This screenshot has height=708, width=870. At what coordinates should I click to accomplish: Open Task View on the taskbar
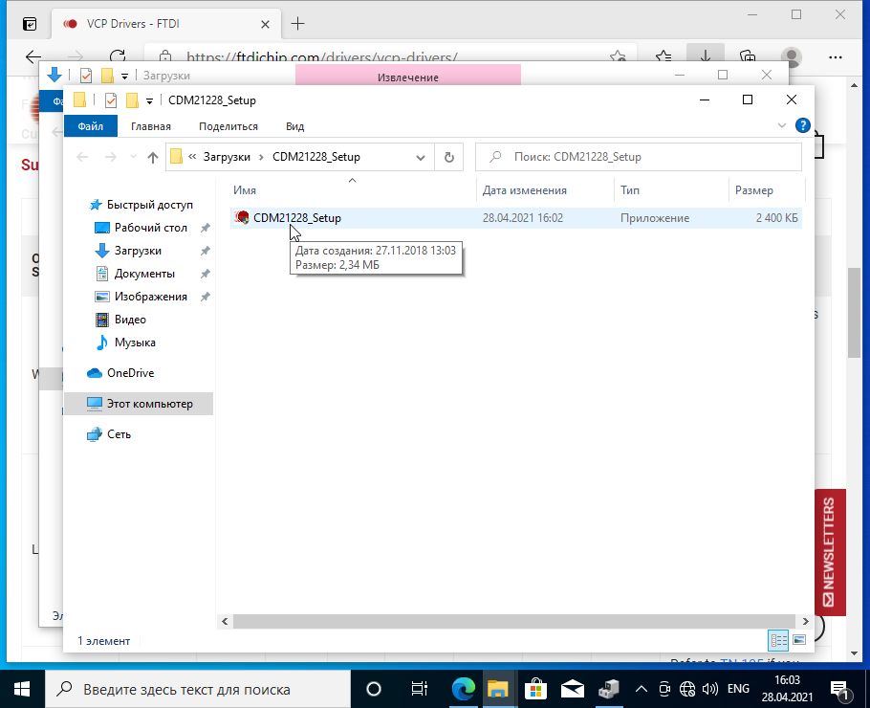point(420,689)
